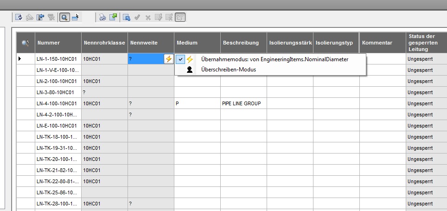Click the Nummer column header
The width and height of the screenshot is (447, 211).
pos(58,43)
